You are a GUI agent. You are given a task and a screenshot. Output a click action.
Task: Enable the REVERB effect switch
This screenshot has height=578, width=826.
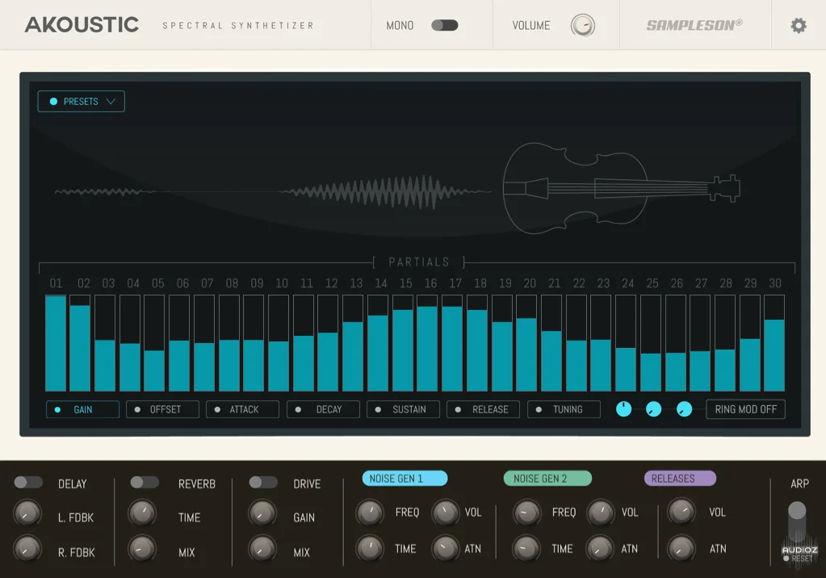pyautogui.click(x=145, y=482)
